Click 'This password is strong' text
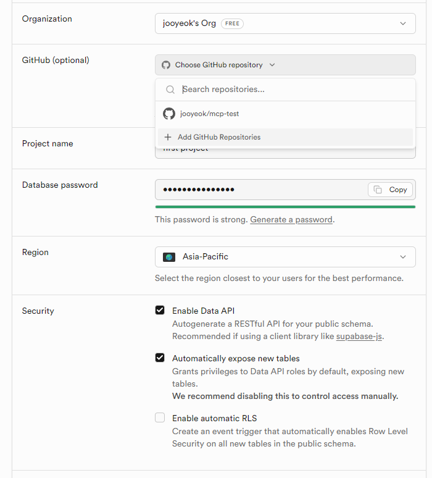Image resolution: width=432 pixels, height=478 pixels. click(201, 219)
